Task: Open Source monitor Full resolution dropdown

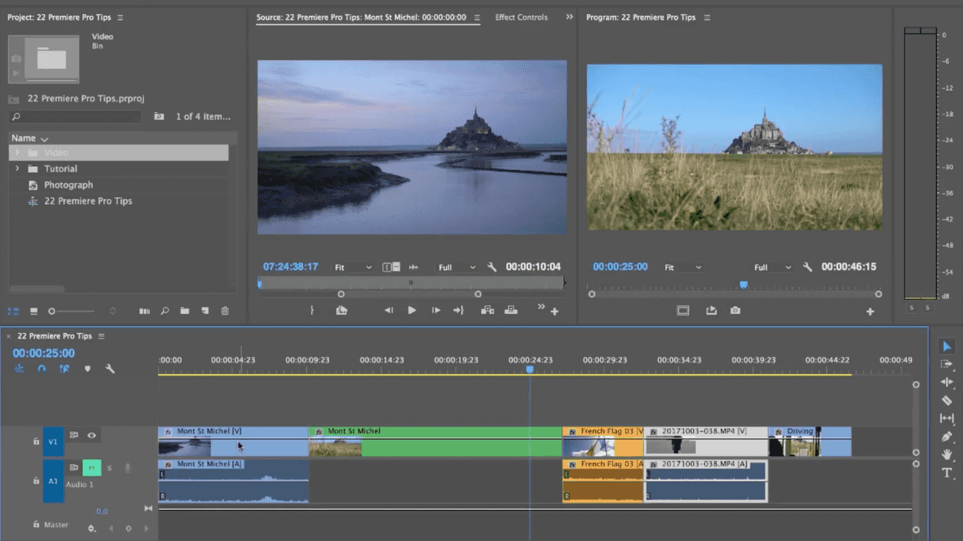Action: [x=457, y=267]
